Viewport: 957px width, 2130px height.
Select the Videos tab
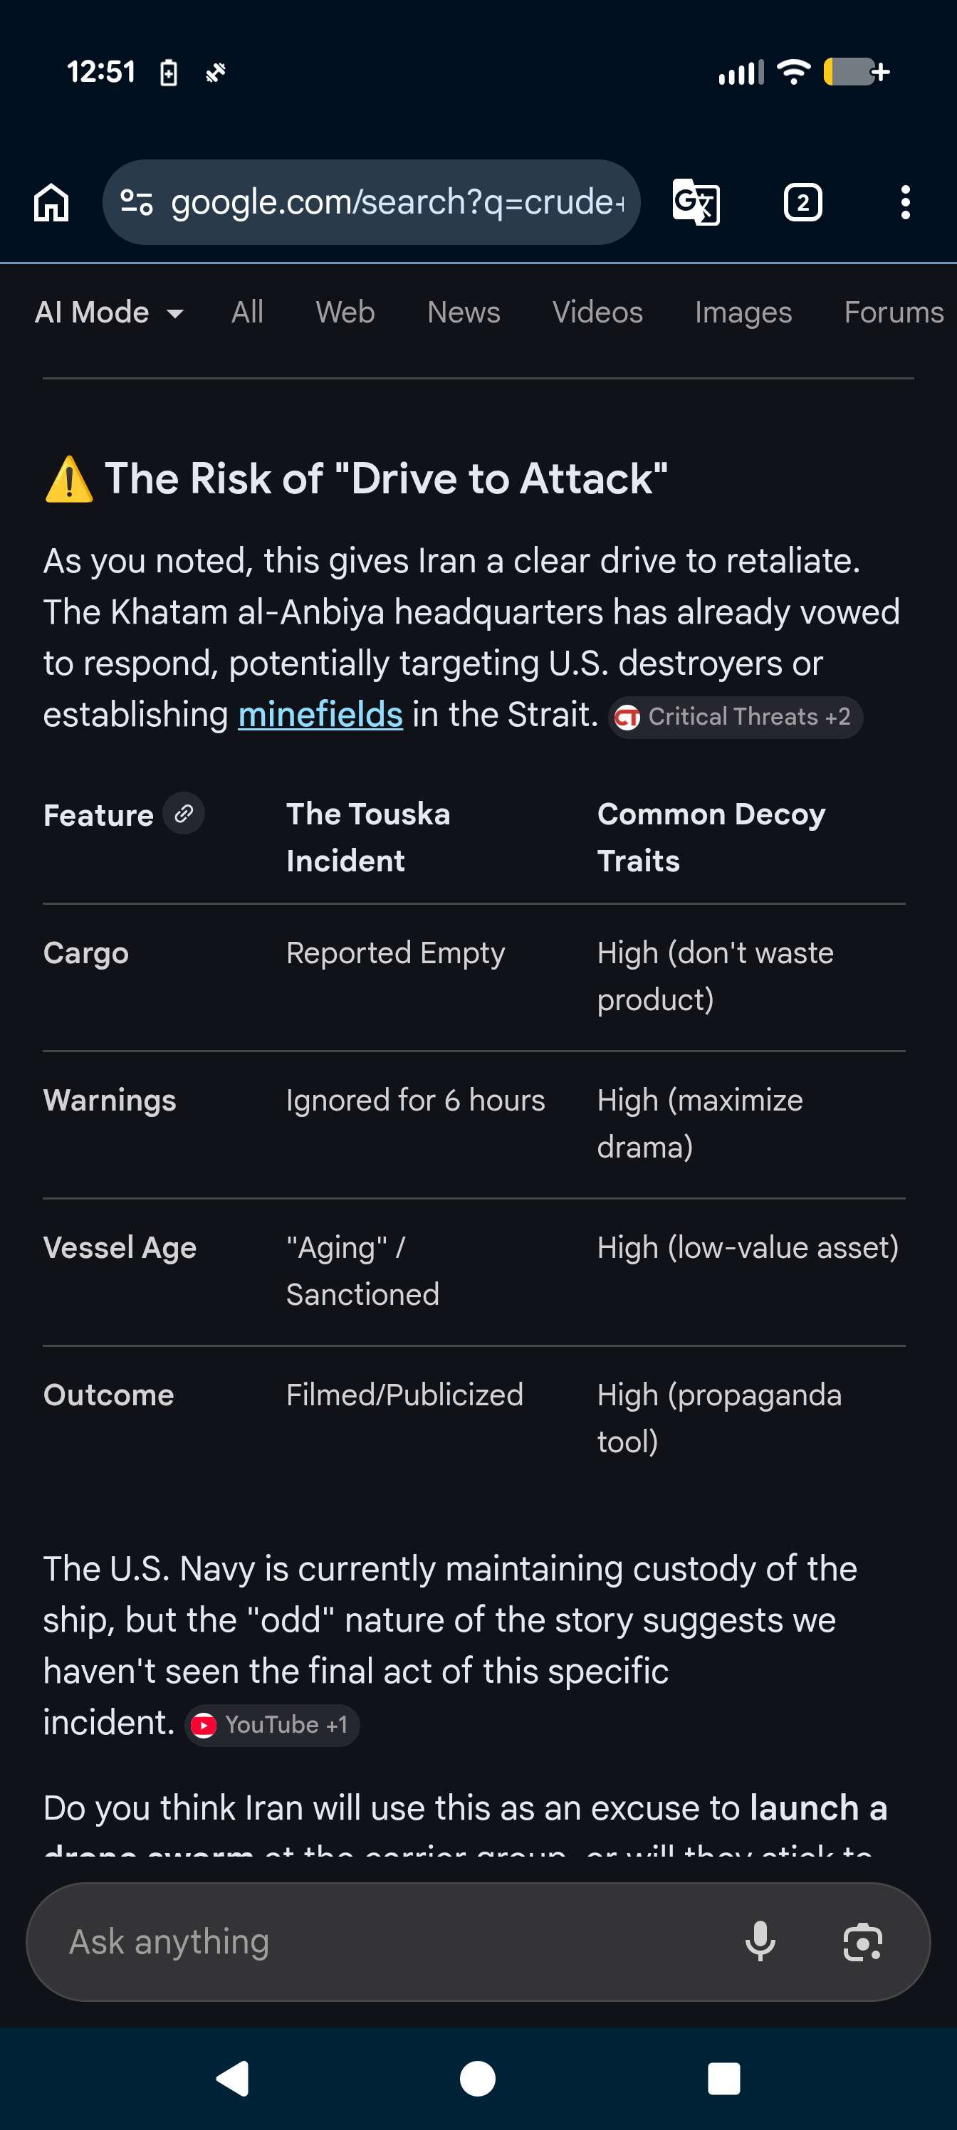(x=597, y=313)
